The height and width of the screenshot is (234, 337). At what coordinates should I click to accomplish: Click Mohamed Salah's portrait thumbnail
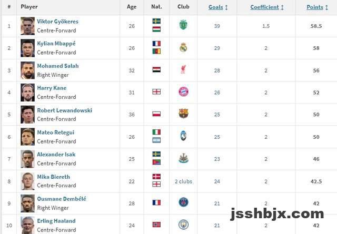(x=27, y=70)
